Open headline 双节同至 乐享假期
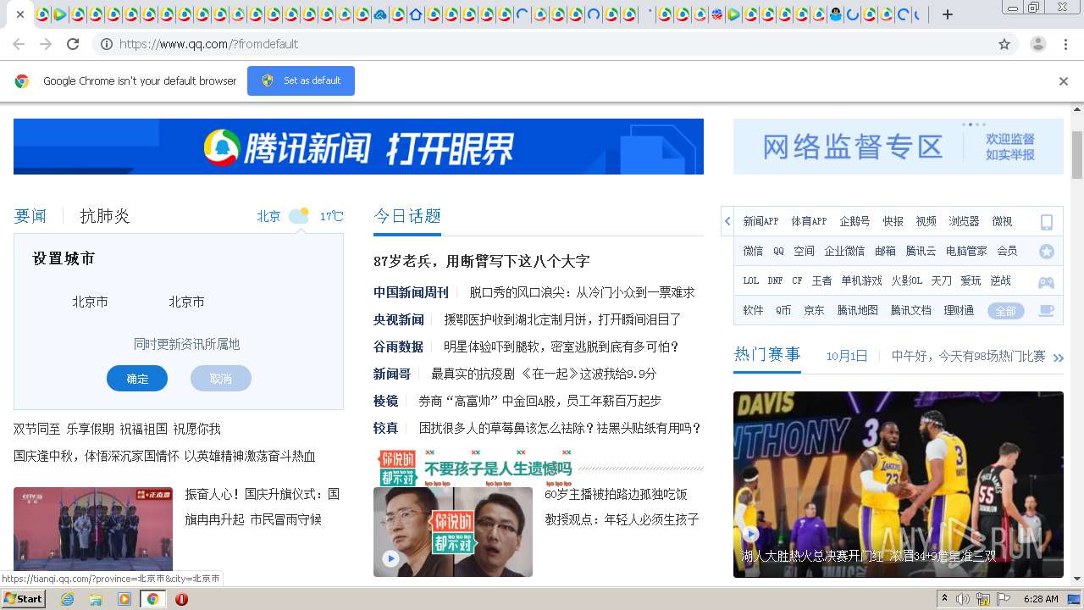 117,429
